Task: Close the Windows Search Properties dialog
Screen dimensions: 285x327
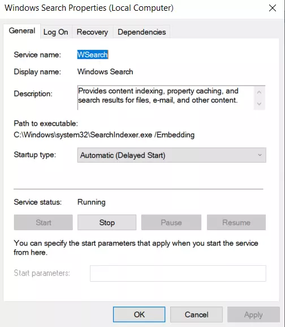Action: click(x=273, y=8)
